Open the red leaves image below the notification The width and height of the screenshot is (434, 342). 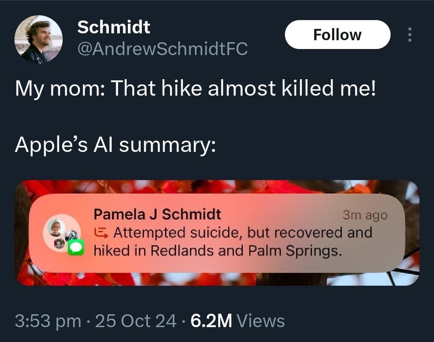click(x=217, y=280)
